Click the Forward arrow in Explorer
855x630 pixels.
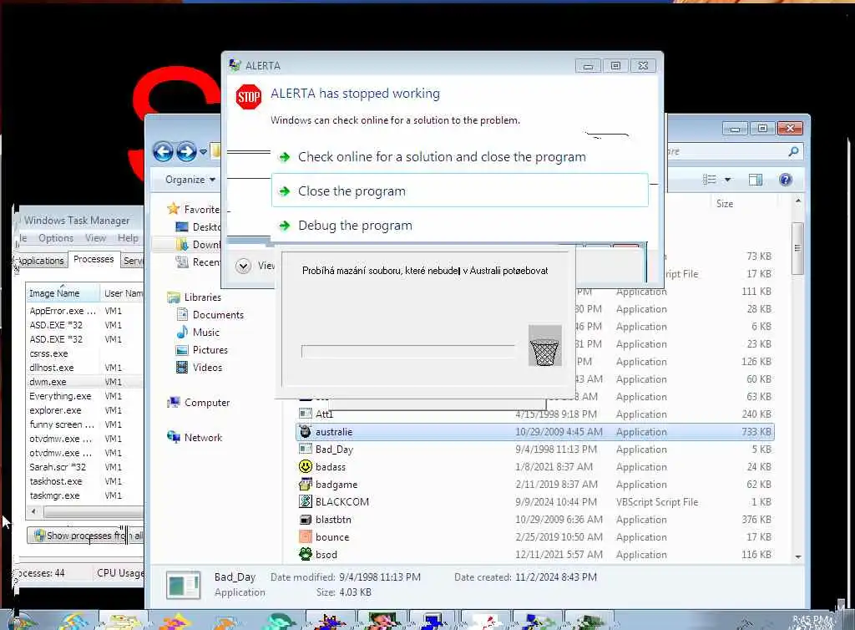pyautogui.click(x=186, y=151)
